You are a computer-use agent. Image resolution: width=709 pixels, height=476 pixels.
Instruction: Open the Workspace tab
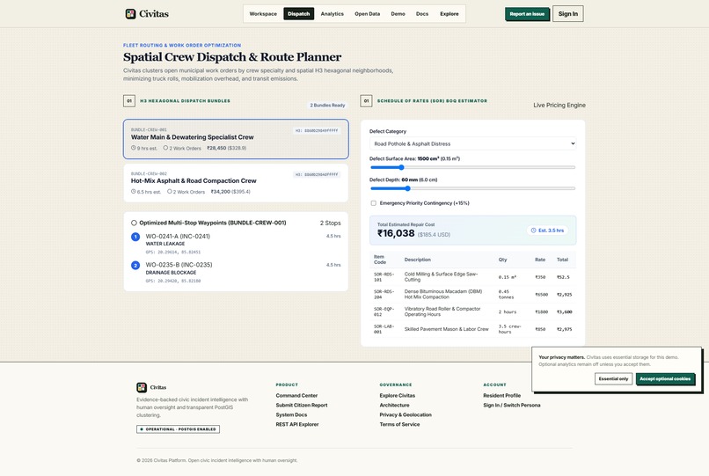(x=263, y=14)
